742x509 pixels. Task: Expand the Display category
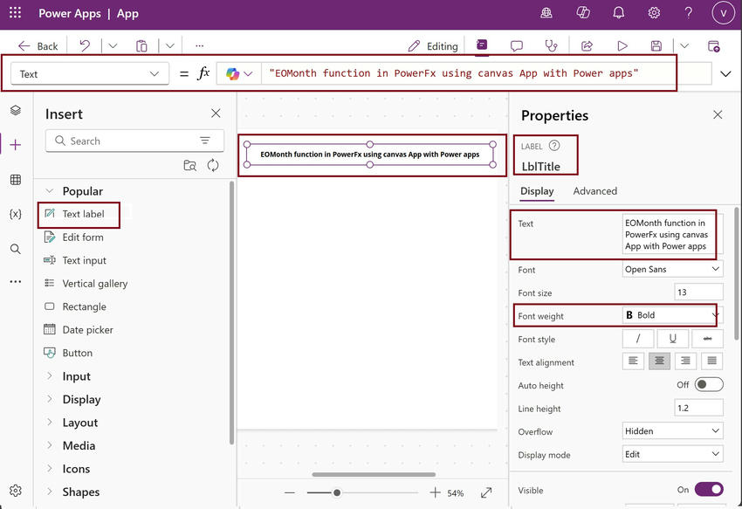(49, 399)
